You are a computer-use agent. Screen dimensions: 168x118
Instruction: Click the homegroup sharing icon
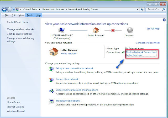pos(51,91)
